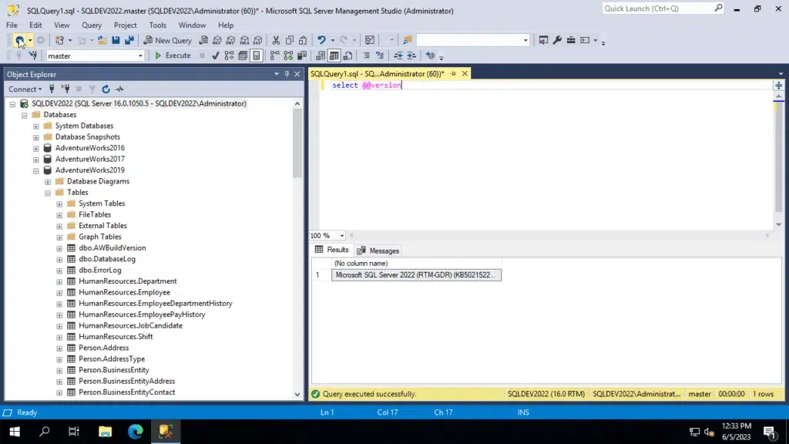
Task: Click the Open File folder icon
Action: 102,40
